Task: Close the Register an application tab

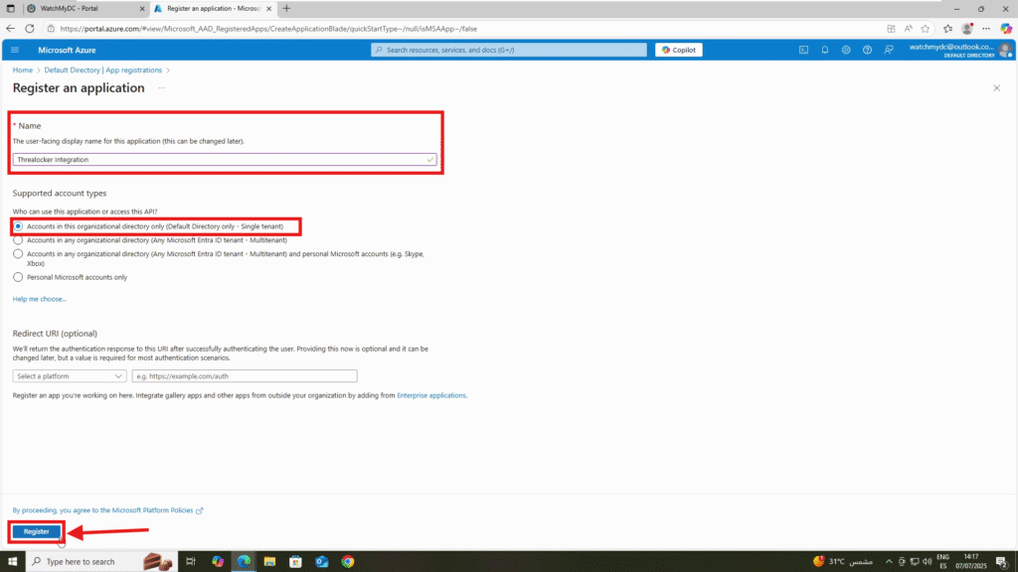Action: 268,8
